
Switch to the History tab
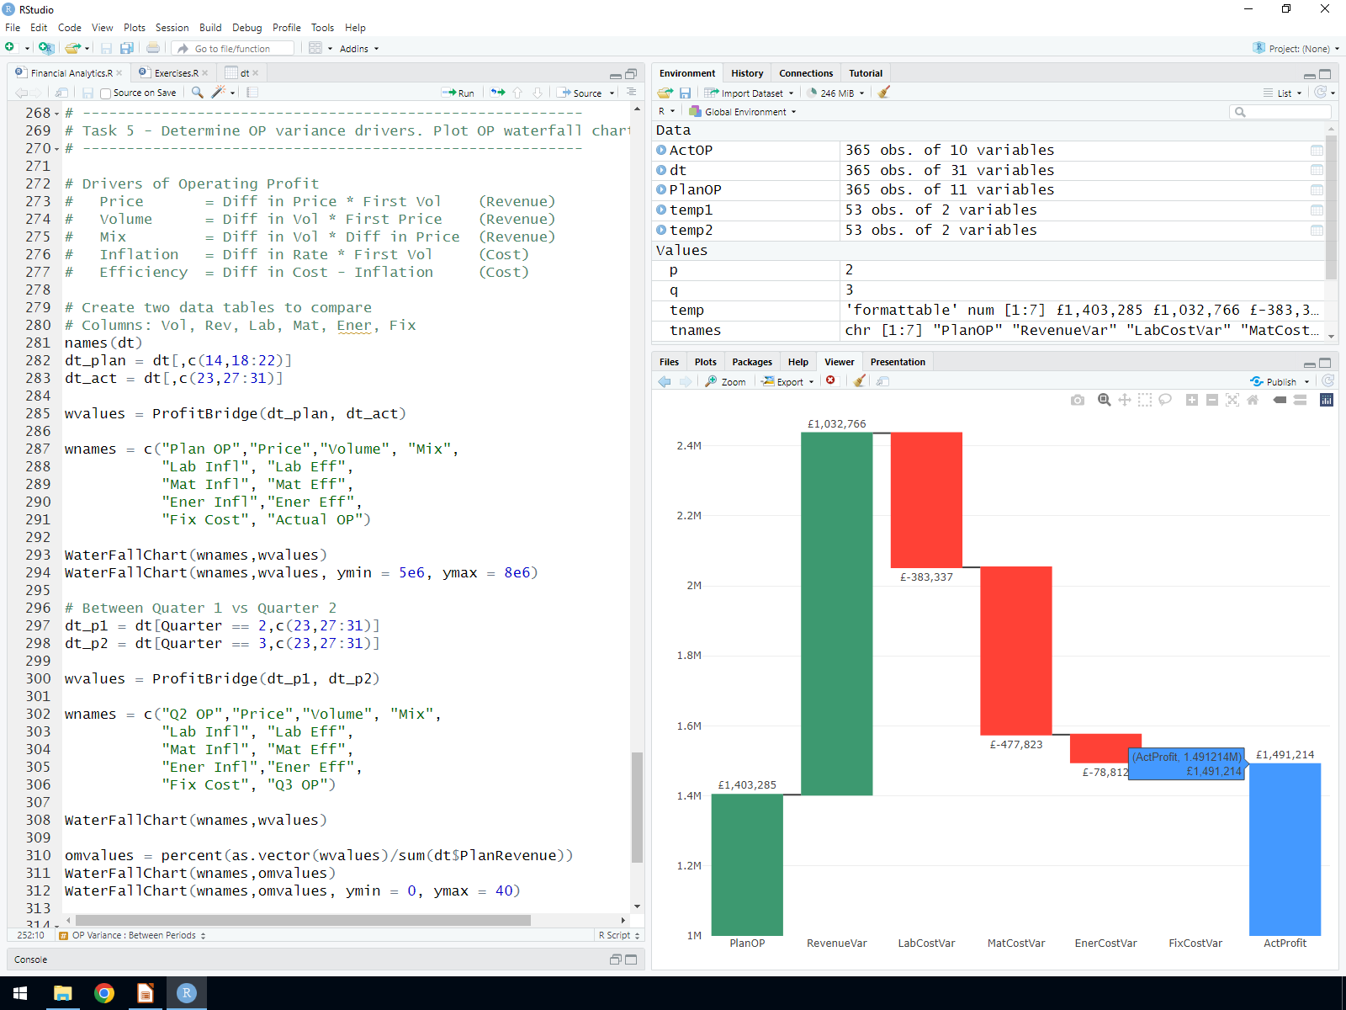[x=747, y=73]
